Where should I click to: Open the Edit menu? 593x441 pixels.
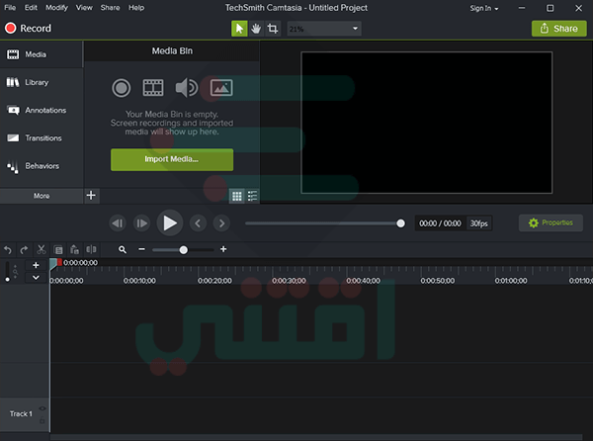(x=31, y=8)
